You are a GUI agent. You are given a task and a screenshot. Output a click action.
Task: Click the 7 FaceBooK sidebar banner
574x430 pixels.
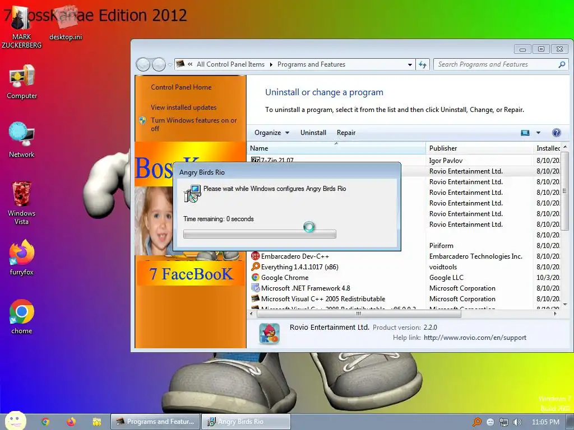coord(191,273)
